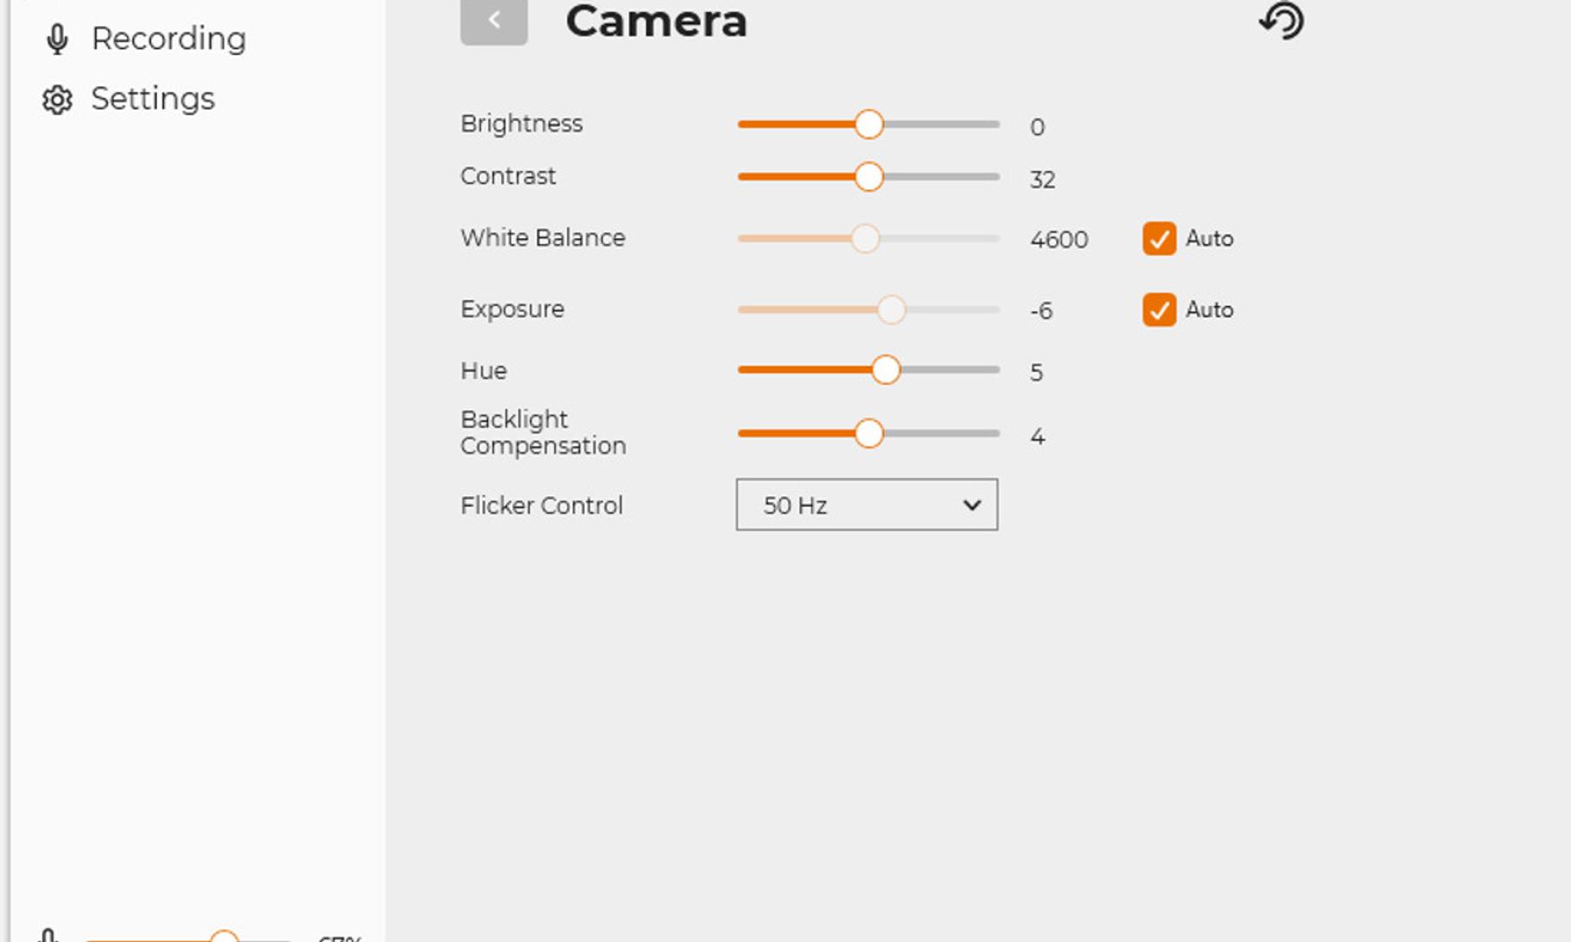
Task: Click the White Balance slider knob
Action: click(865, 238)
